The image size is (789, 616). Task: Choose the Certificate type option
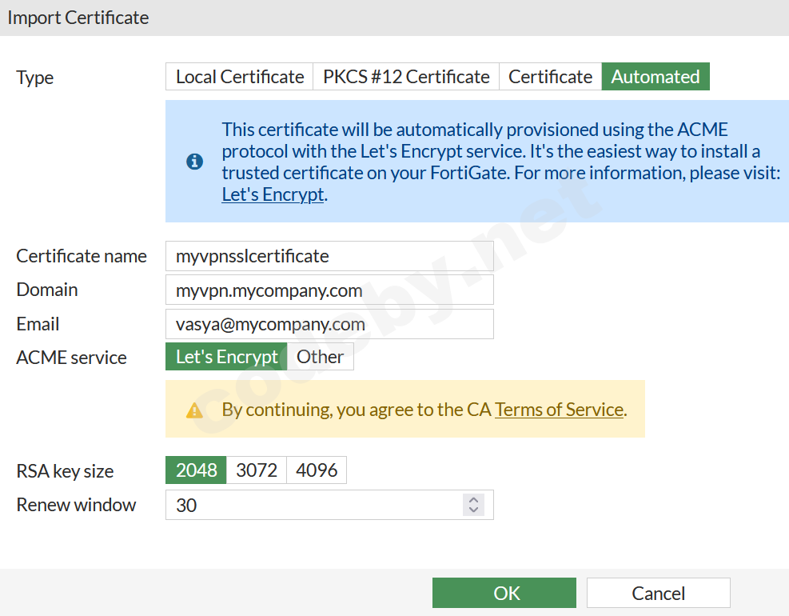click(550, 76)
